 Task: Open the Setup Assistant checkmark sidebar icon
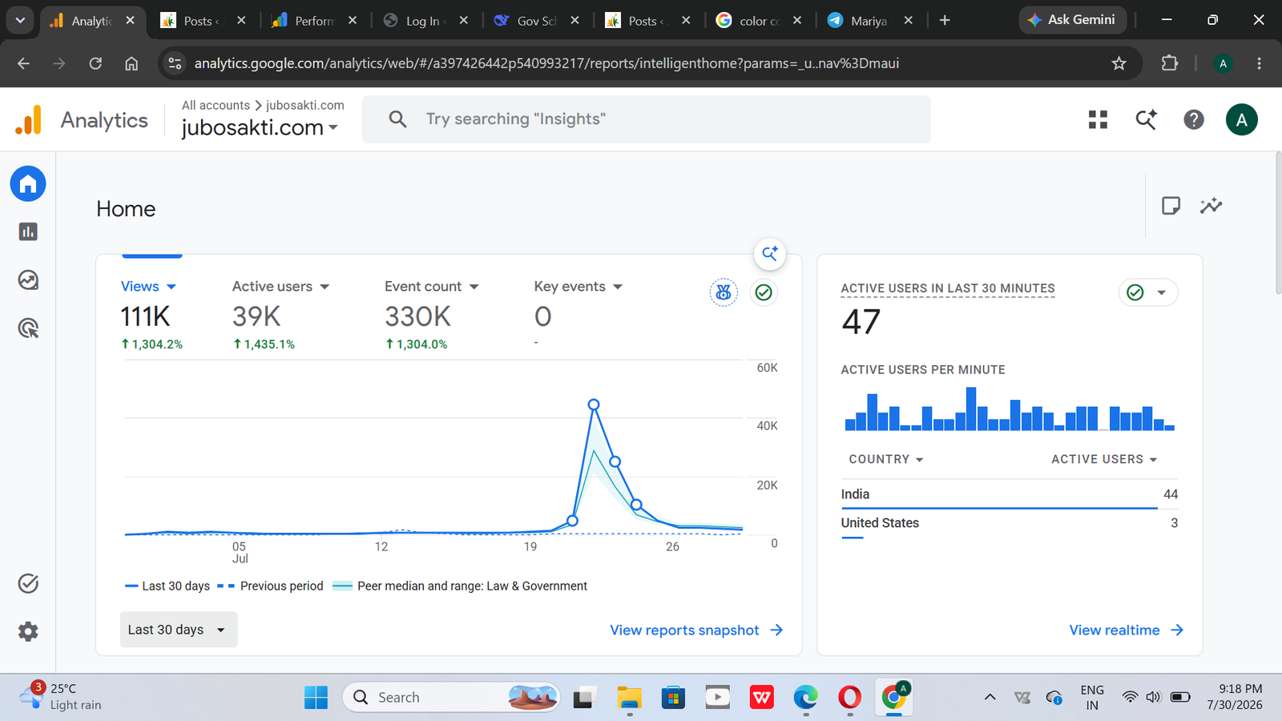pos(28,583)
